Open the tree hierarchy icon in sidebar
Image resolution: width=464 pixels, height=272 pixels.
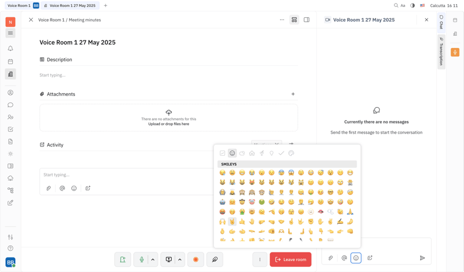pos(10,190)
